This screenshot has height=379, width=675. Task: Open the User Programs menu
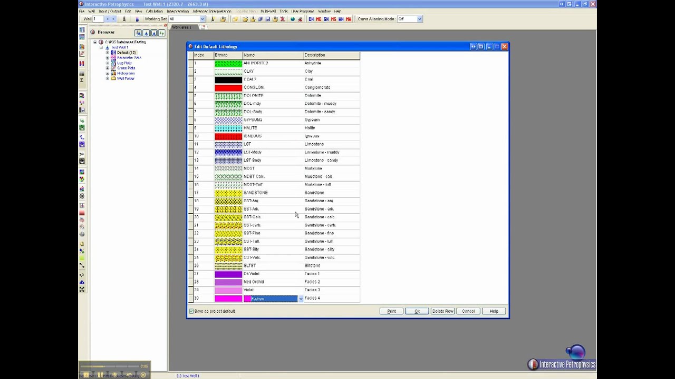pos(303,11)
